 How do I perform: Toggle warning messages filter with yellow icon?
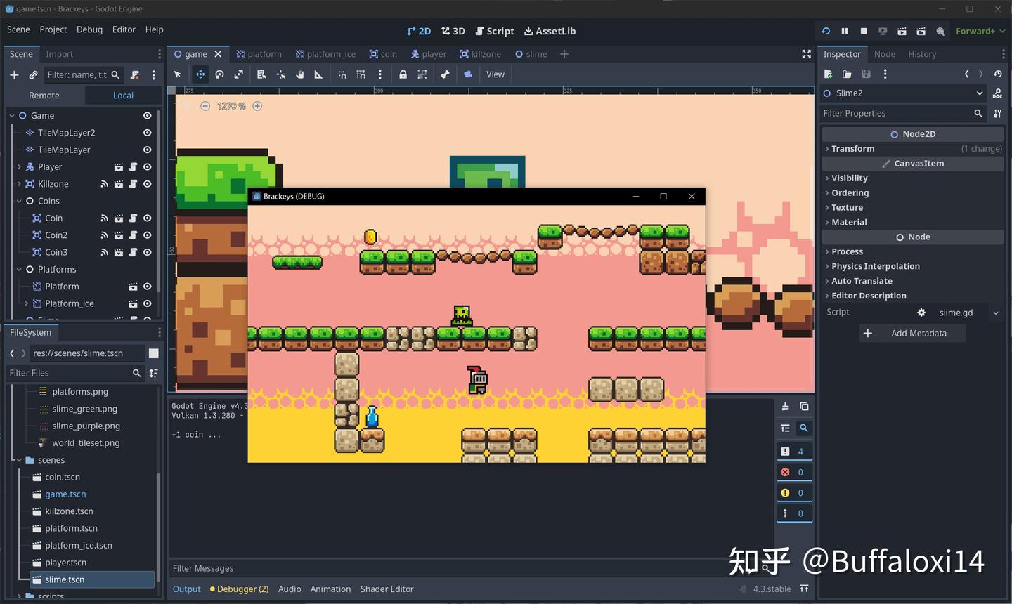(794, 492)
